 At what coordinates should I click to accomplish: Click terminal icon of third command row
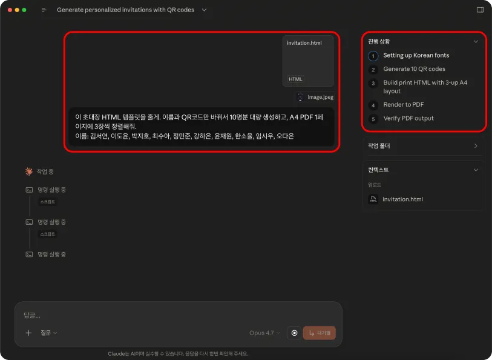click(x=29, y=255)
